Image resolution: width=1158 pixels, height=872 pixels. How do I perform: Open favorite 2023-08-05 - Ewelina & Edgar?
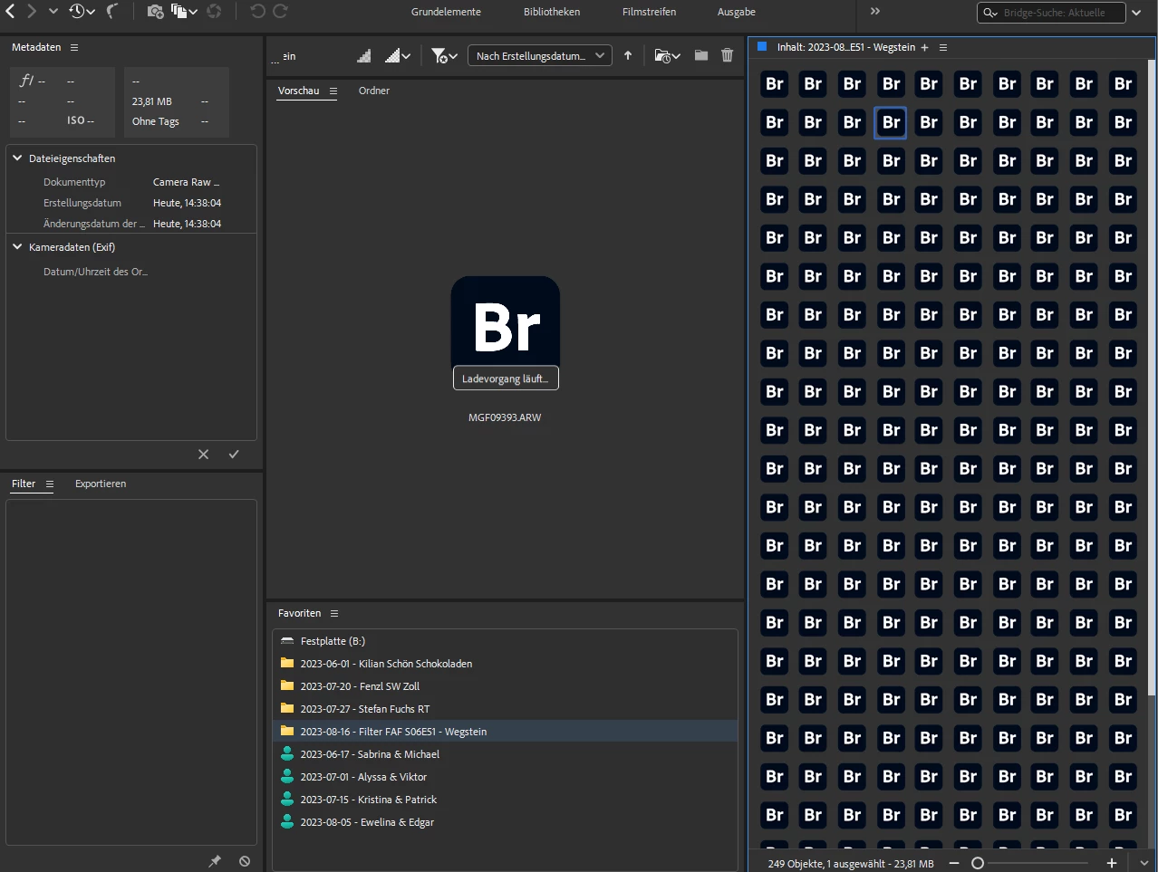pyautogui.click(x=505, y=822)
